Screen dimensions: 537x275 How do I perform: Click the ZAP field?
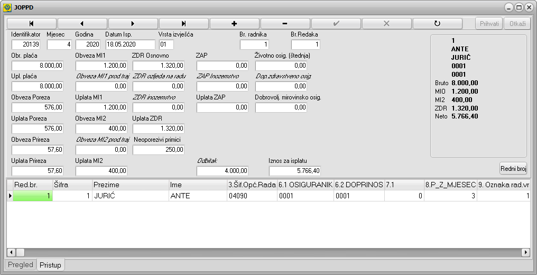pos(223,66)
